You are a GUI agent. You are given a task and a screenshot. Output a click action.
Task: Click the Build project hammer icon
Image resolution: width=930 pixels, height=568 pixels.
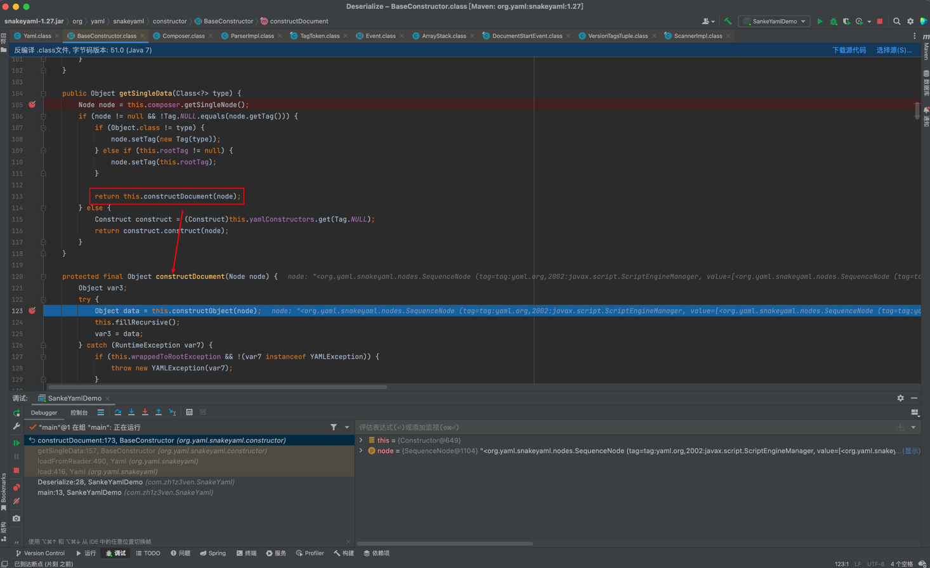[728, 22]
